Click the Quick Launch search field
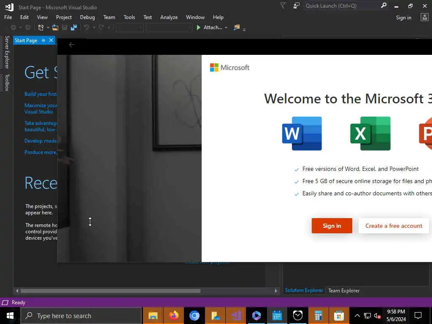 point(342,5)
